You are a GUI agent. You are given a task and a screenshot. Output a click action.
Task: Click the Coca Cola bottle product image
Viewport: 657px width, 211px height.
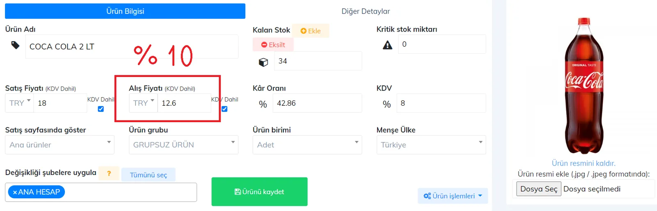tap(584, 86)
